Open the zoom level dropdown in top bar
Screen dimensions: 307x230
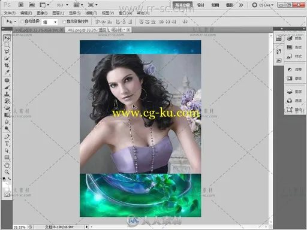62,5
